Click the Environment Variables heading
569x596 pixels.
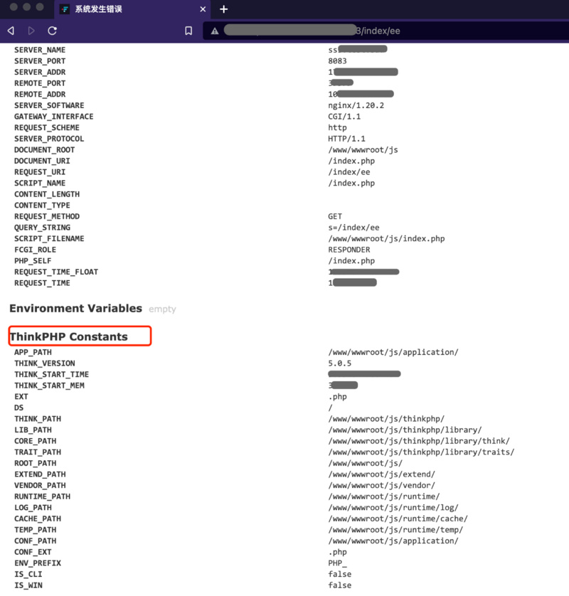tap(75, 308)
